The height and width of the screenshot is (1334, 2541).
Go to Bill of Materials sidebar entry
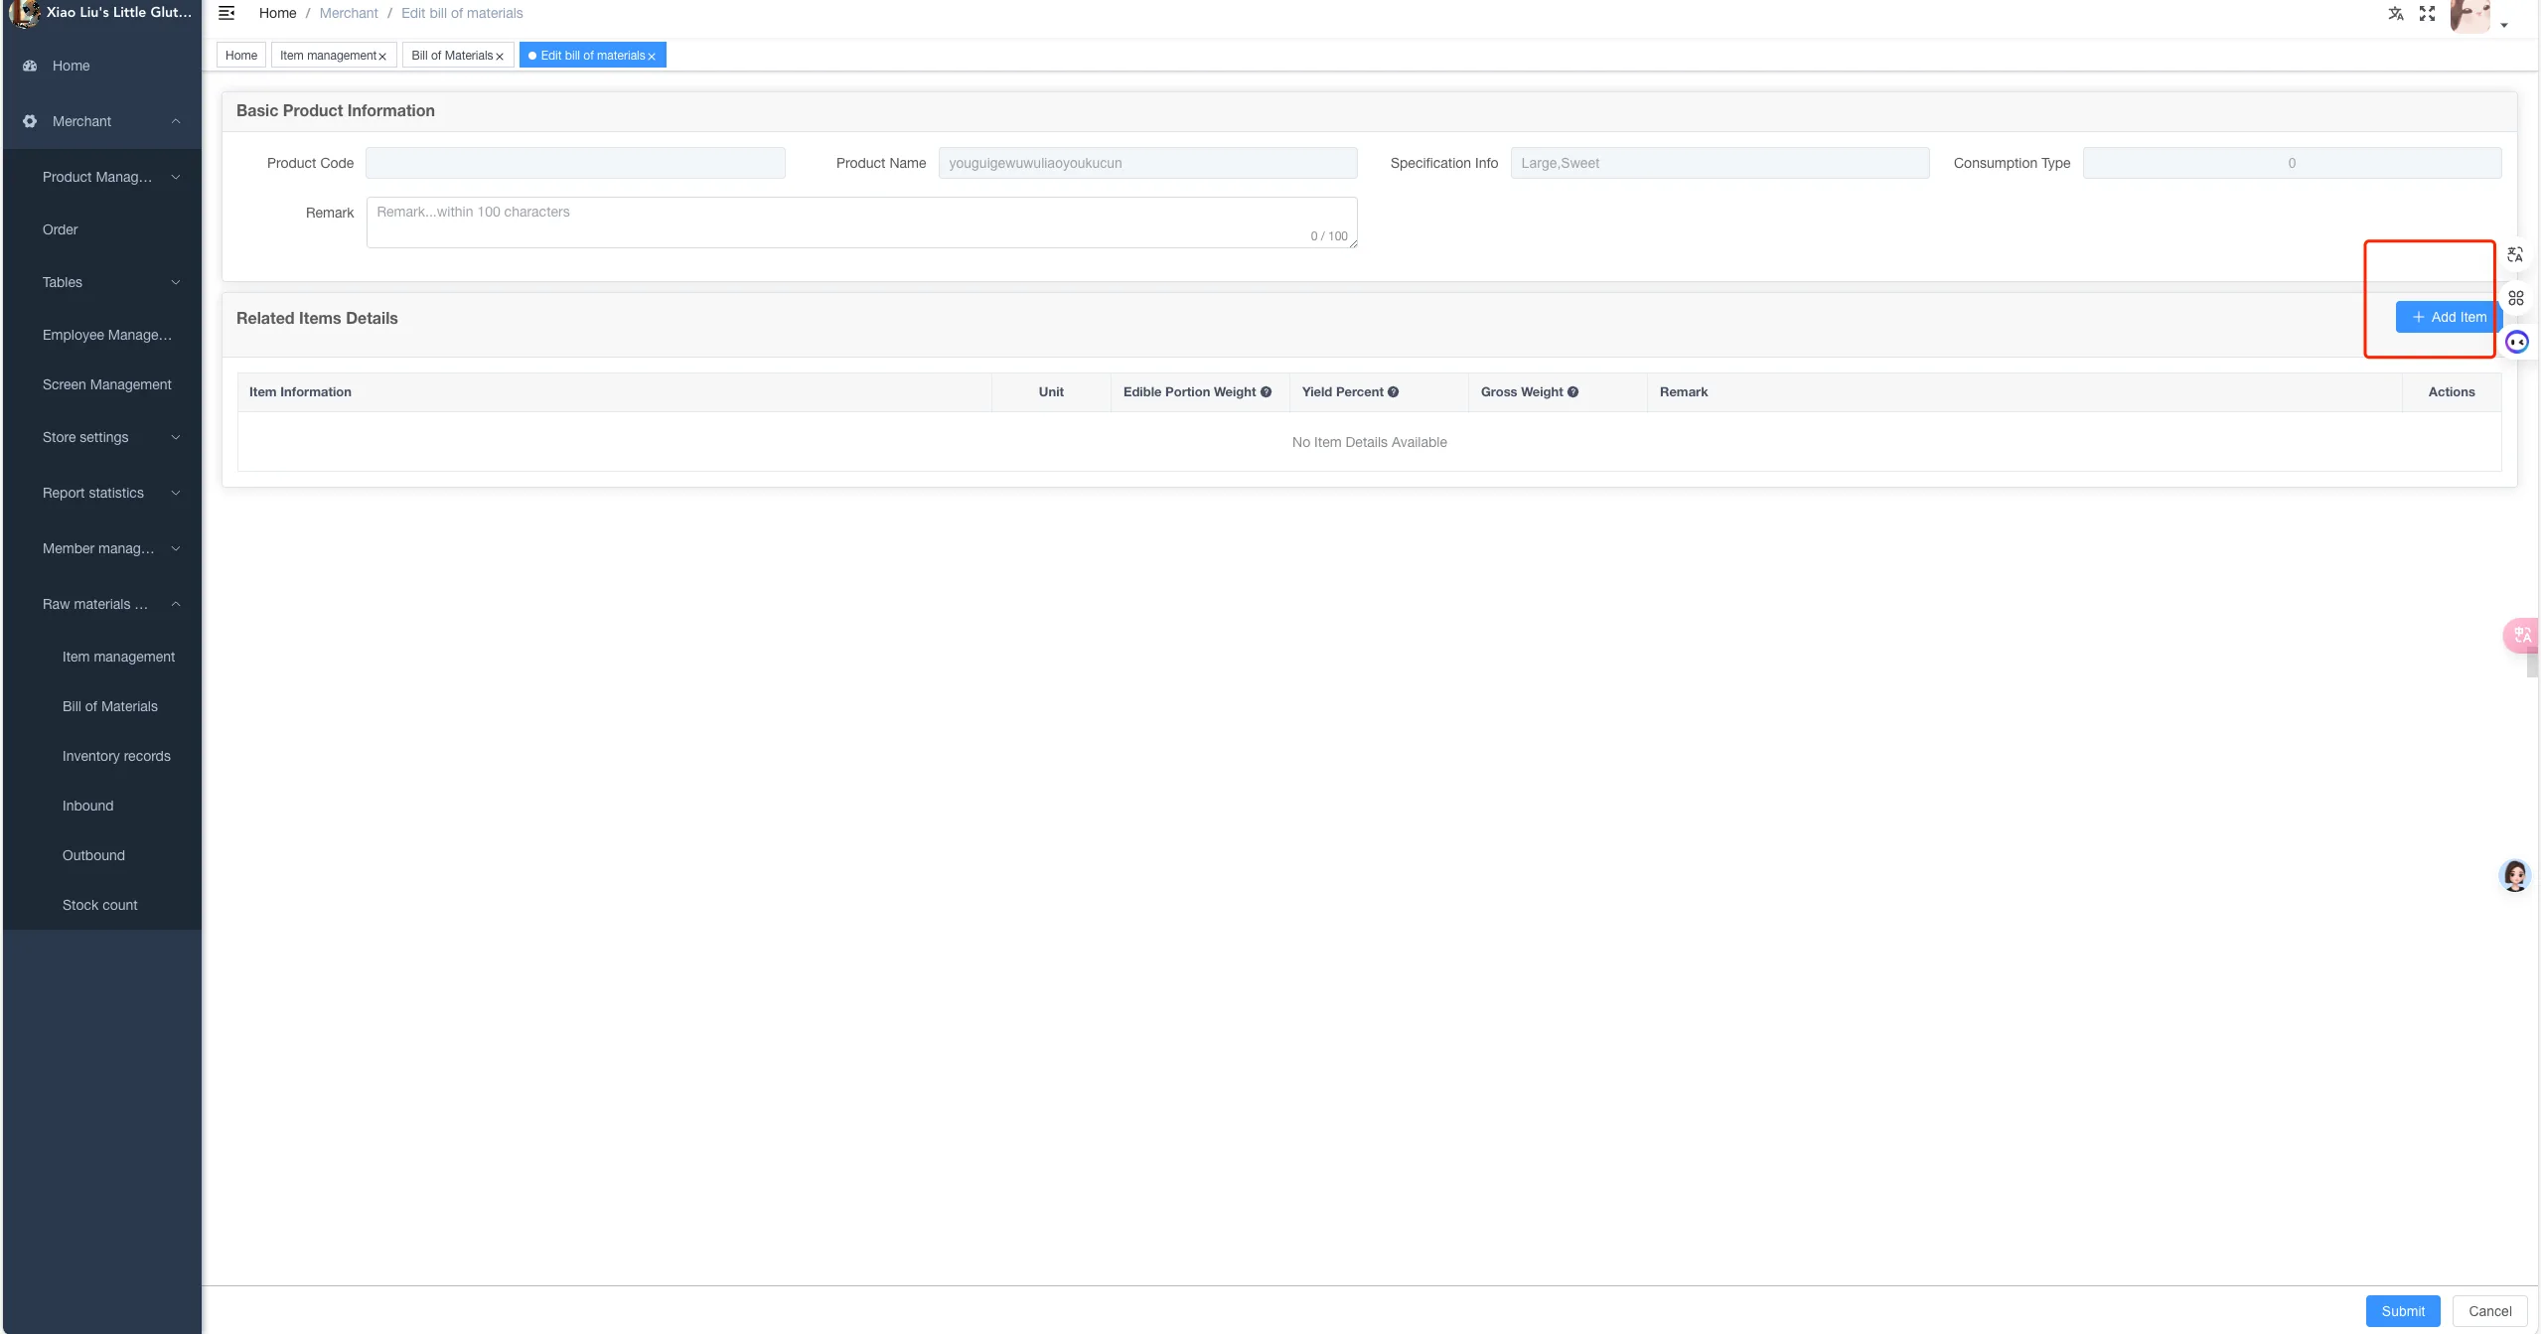click(110, 706)
